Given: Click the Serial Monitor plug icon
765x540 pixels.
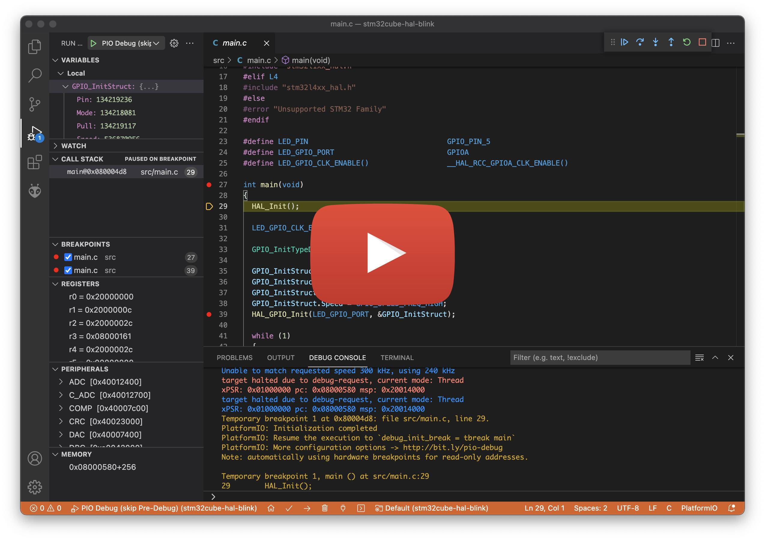Looking at the screenshot, I should (343, 508).
